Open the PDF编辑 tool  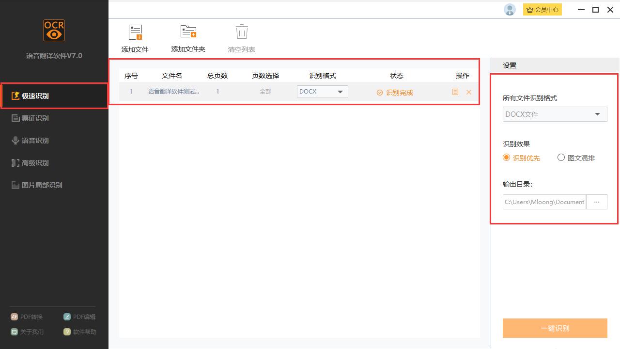(79, 317)
